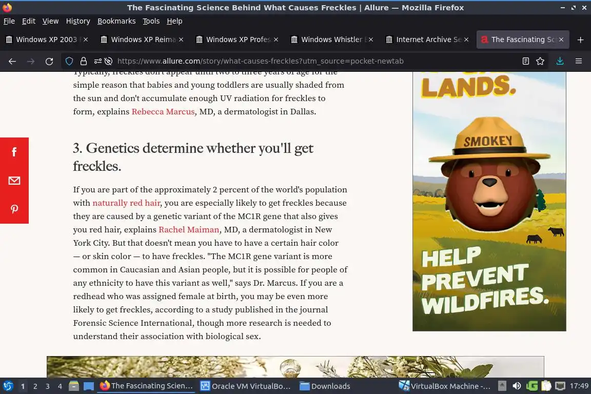Open the Edit menu
The height and width of the screenshot is (394, 591).
(29, 21)
